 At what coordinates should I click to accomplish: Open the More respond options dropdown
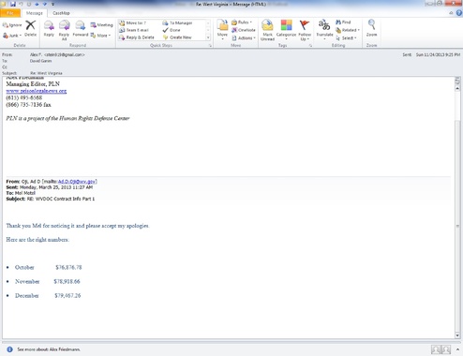pyautogui.click(x=100, y=36)
